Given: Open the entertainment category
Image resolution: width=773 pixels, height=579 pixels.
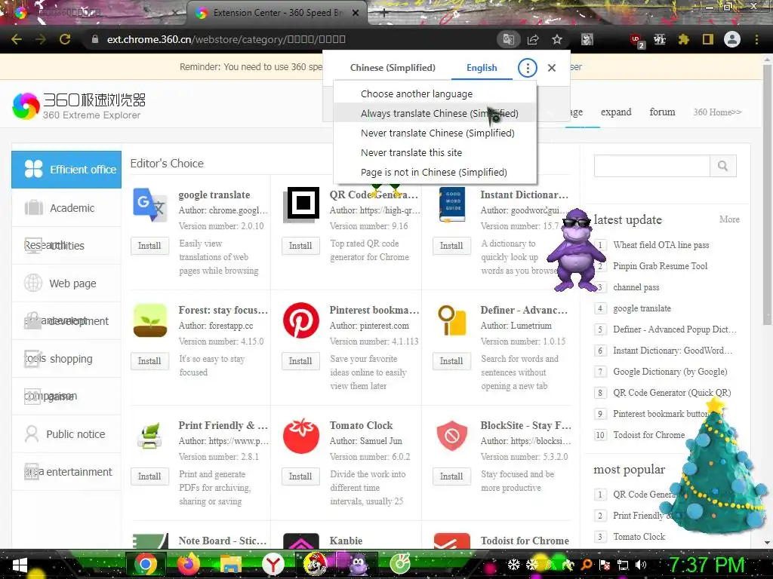Looking at the screenshot, I should pyautogui.click(x=66, y=472).
